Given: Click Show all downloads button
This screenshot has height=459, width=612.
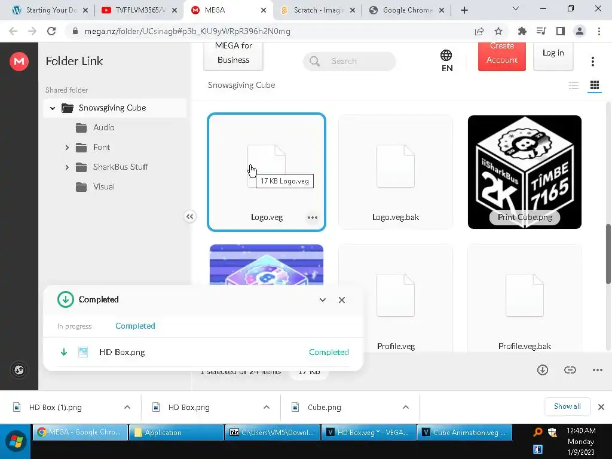Looking at the screenshot, I should (567, 406).
